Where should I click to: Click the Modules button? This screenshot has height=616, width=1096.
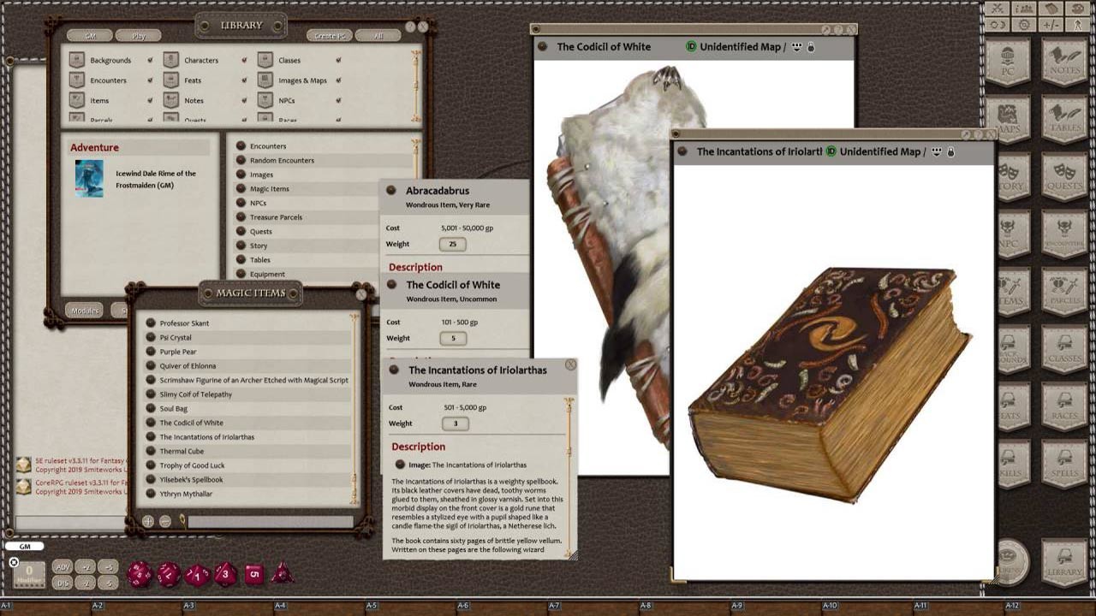(84, 311)
